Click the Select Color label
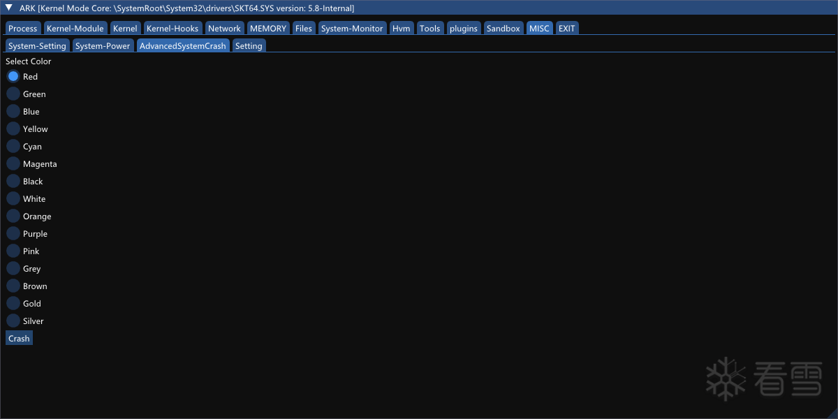 tap(29, 61)
